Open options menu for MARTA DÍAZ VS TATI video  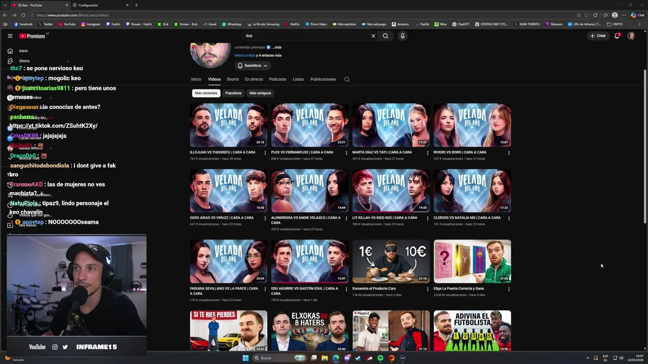(428, 153)
